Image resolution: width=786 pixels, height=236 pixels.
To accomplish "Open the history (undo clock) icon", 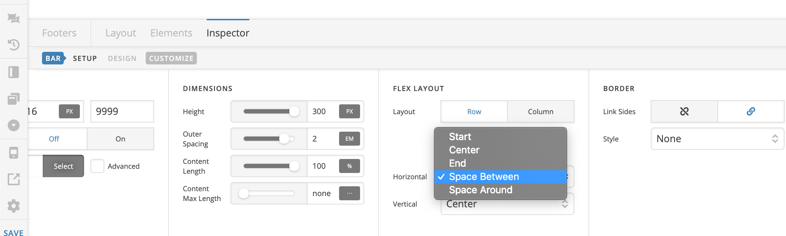I will [x=14, y=44].
